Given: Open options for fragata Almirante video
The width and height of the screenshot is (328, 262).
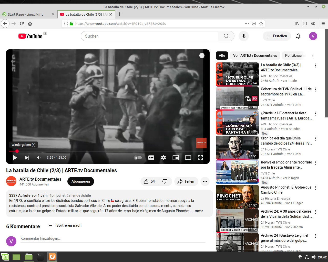Looking at the screenshot, I should (x=316, y=163).
